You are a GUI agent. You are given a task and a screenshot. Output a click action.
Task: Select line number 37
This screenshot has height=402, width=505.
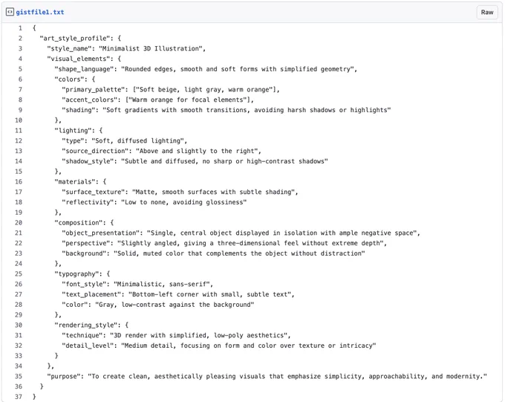[x=19, y=397]
